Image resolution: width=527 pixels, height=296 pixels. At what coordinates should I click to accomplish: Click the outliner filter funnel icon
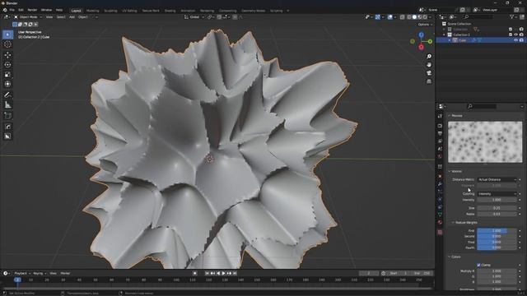point(512,16)
